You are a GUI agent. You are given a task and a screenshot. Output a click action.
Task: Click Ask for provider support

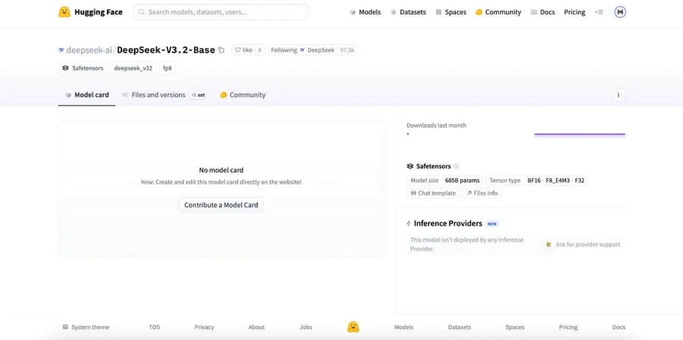coord(583,244)
